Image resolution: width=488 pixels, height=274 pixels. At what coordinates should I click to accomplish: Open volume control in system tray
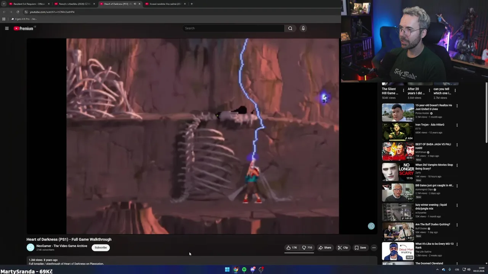point(469,269)
